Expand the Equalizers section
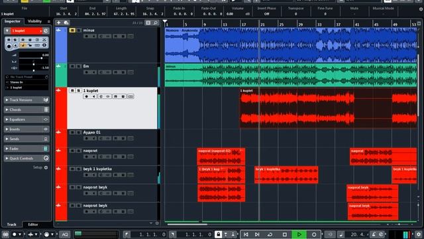 7,119
